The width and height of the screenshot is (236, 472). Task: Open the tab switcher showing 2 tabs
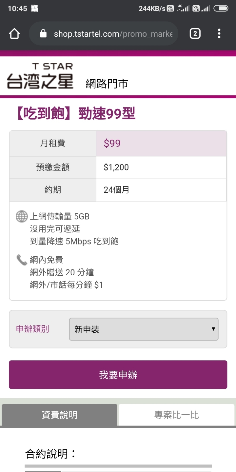click(x=195, y=33)
